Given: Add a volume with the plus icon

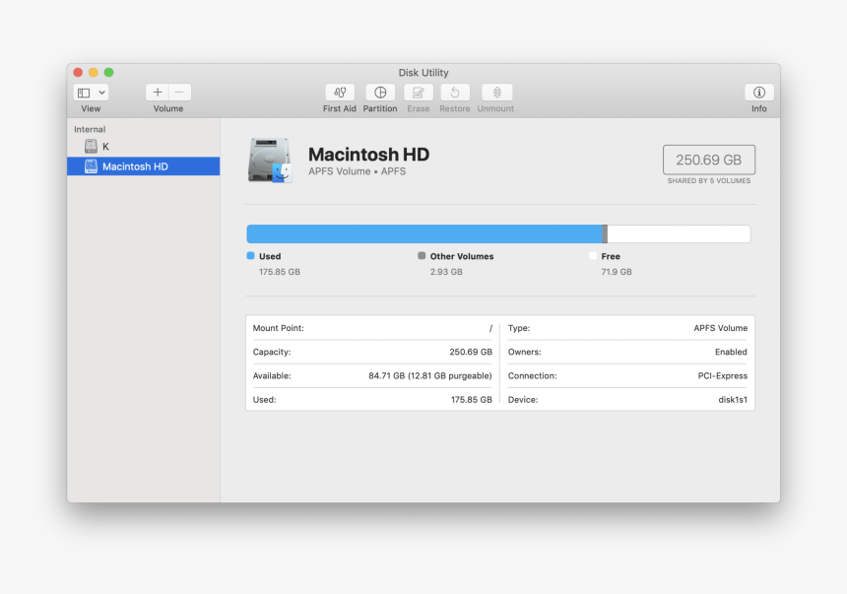Looking at the screenshot, I should click(157, 91).
